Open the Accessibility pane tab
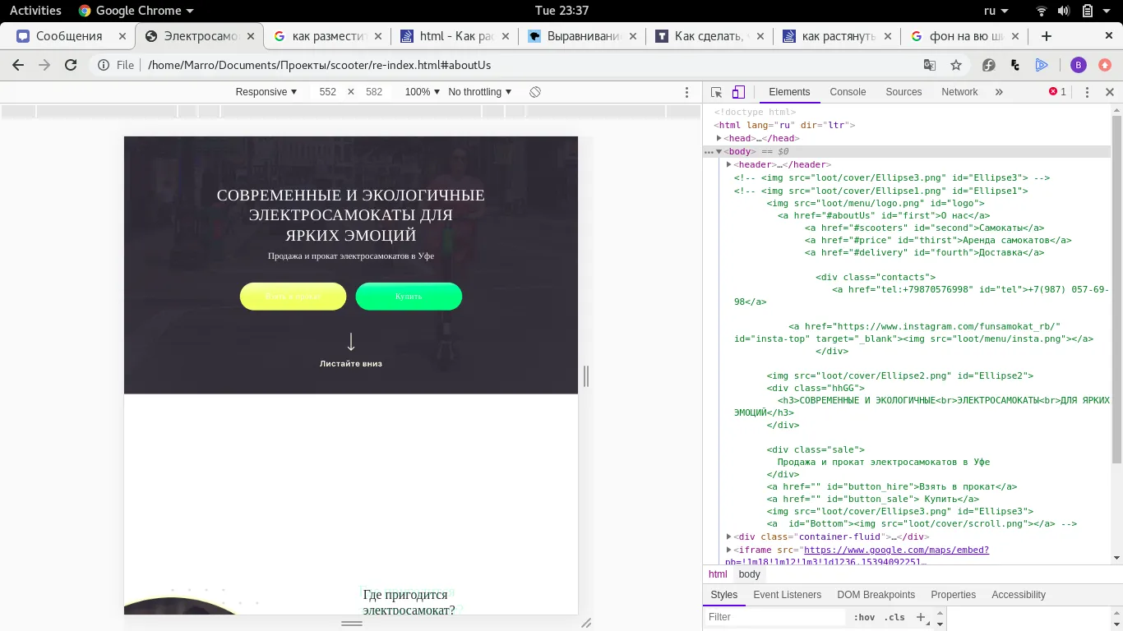Screen dimensions: 1123x631 click(1019, 595)
